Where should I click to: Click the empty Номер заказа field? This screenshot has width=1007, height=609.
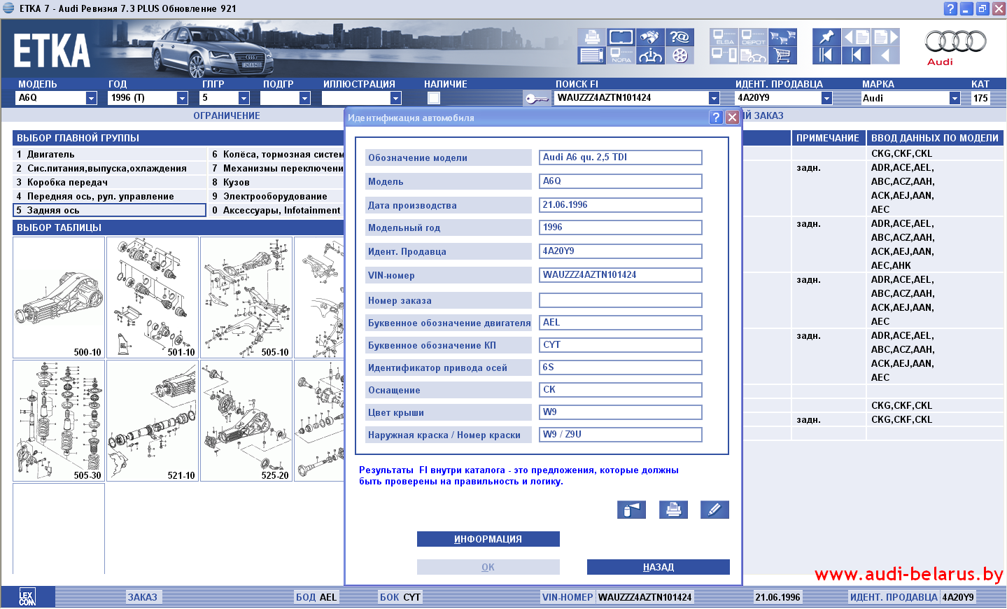[x=620, y=300]
